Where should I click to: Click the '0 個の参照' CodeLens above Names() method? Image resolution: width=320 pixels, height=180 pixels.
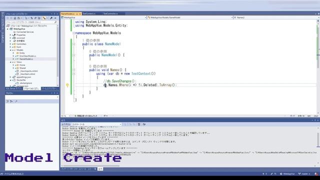point(98,66)
